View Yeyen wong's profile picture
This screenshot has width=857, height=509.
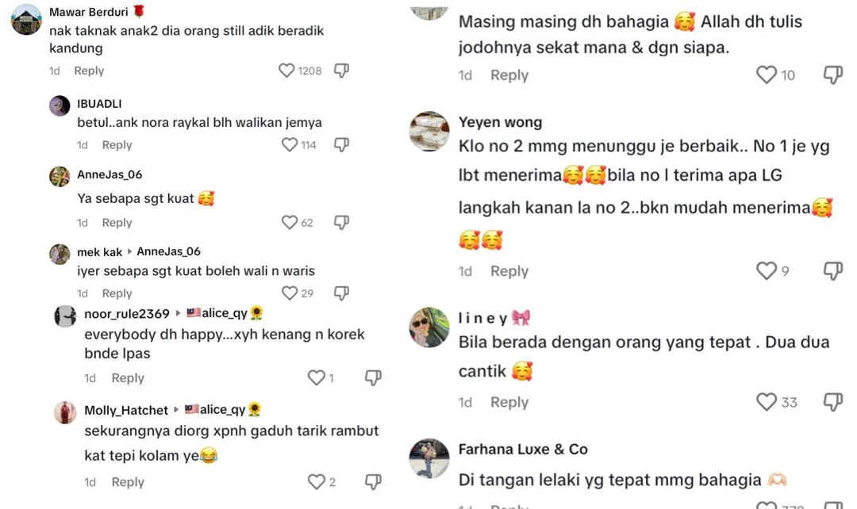[429, 131]
